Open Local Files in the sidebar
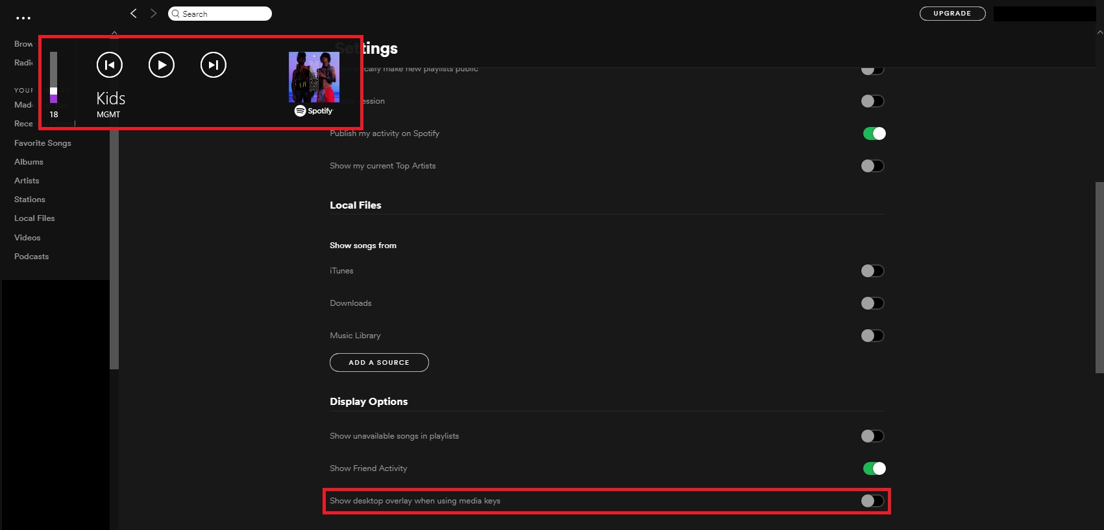The height and width of the screenshot is (530, 1104). pos(34,218)
